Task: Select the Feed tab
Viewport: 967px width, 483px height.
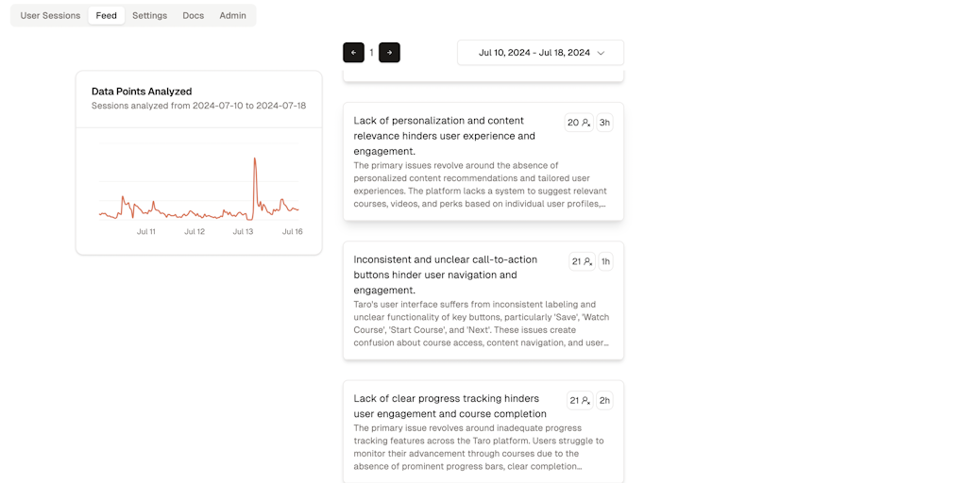Action: click(x=107, y=15)
